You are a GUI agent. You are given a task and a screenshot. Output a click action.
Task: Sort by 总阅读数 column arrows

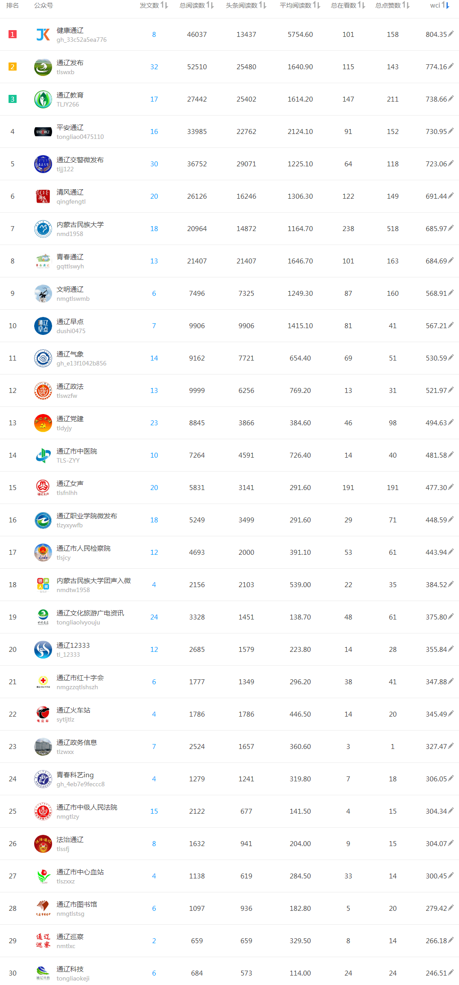pyautogui.click(x=210, y=5)
